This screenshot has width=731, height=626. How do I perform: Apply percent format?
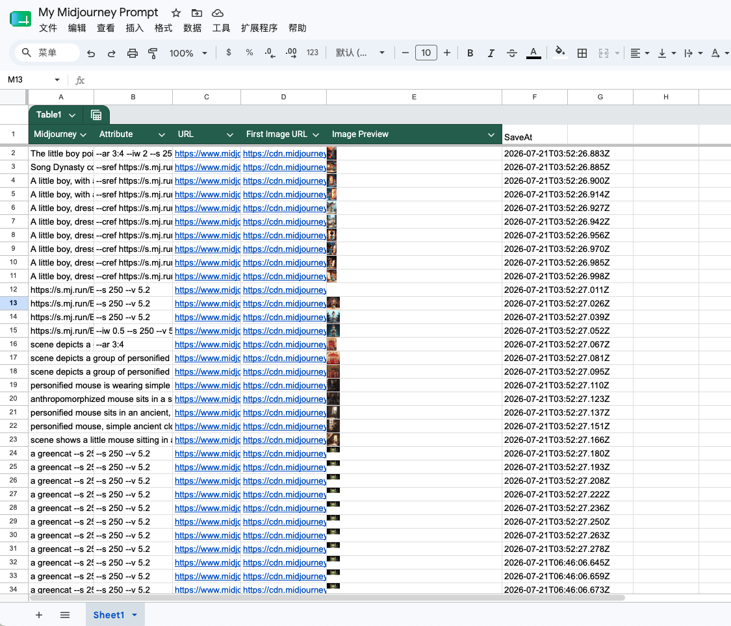coord(250,53)
